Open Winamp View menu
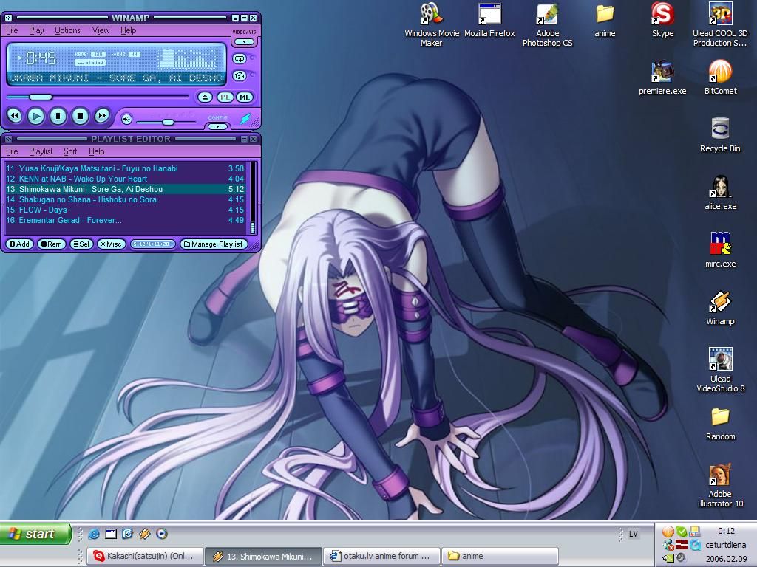This screenshot has height=567, width=757. (101, 30)
